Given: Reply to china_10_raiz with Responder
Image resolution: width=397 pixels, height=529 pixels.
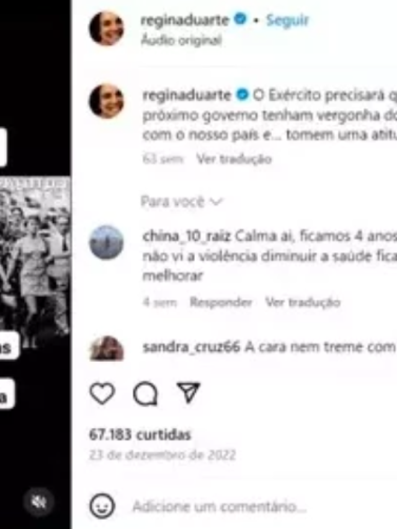Looking at the screenshot, I should [x=221, y=302].
